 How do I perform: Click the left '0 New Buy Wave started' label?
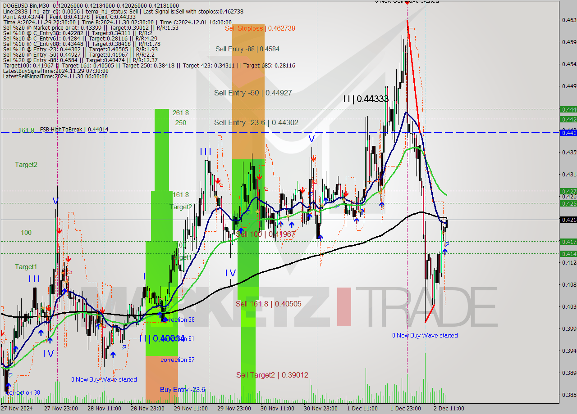pos(104,379)
